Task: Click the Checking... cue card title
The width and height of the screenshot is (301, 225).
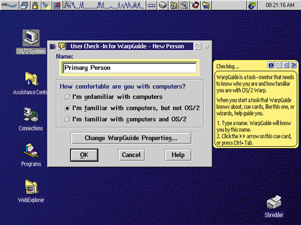Action: click(x=228, y=66)
